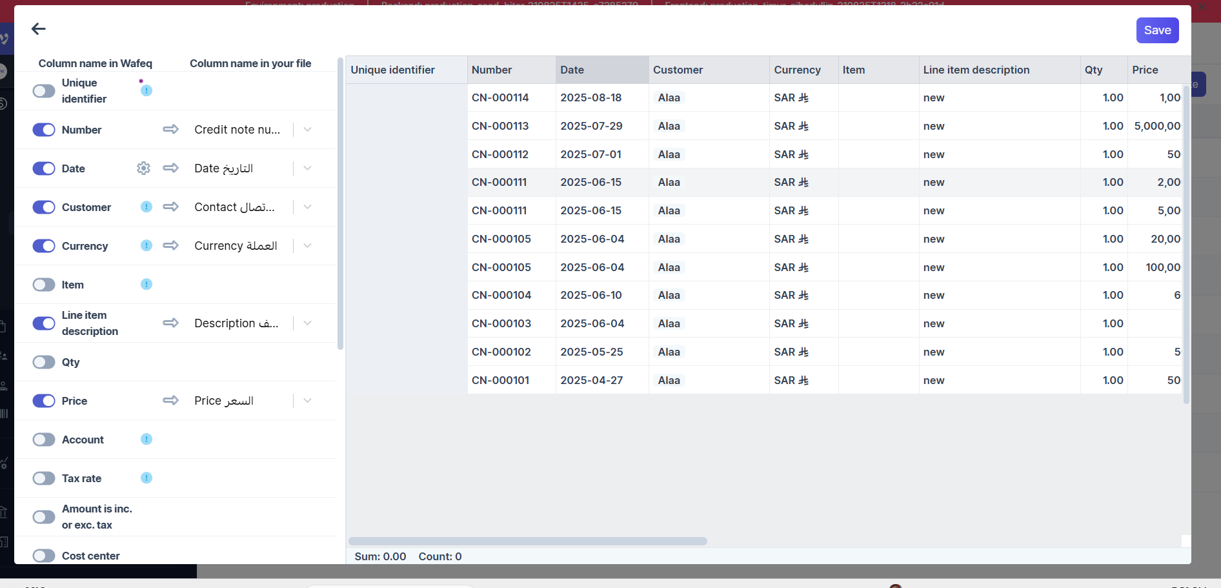Enable the Unique identifier toggle
Viewport: 1221px width, 588px height.
(44, 91)
